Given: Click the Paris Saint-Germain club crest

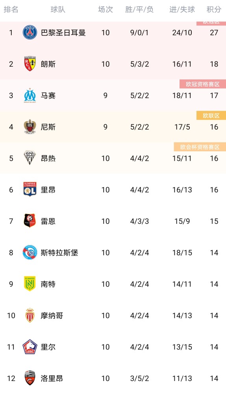Looking at the screenshot, I should coord(30,32).
